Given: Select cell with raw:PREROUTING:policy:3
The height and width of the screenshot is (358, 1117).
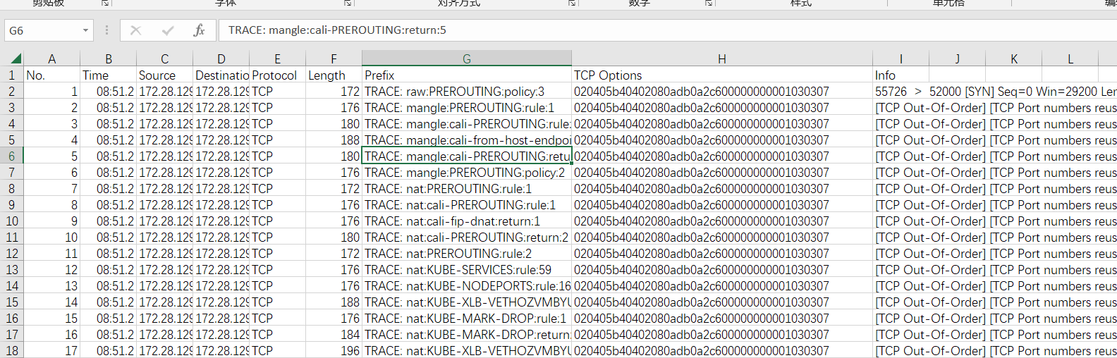Looking at the screenshot, I should [x=466, y=92].
